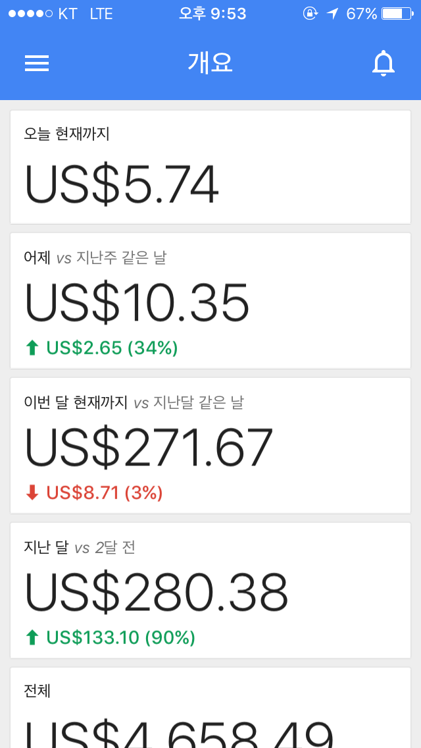
Task: Tap the green up arrow beside US$133.10
Action: pyautogui.click(x=32, y=637)
